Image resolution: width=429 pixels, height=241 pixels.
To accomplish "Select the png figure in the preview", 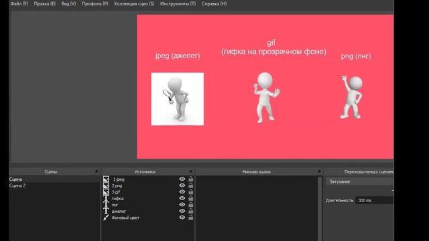I will coord(351,97).
